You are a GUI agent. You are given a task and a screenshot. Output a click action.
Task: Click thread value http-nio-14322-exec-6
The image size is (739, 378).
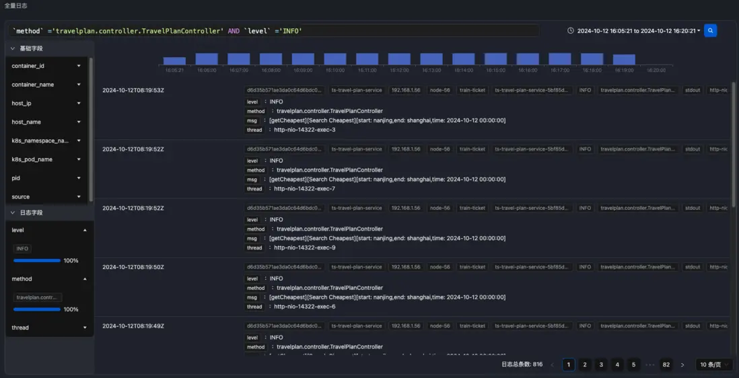(x=305, y=307)
